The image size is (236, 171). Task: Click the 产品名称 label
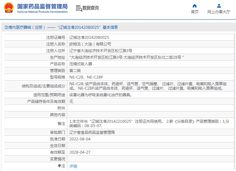[x=57, y=64]
